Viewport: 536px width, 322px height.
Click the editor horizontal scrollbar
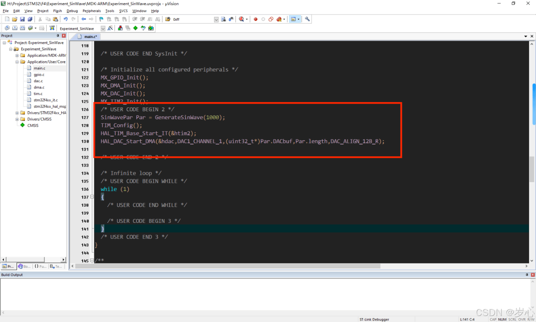click(x=223, y=266)
